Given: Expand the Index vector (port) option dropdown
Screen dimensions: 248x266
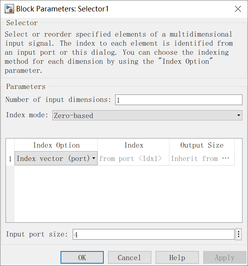Looking at the screenshot, I should point(56,159).
